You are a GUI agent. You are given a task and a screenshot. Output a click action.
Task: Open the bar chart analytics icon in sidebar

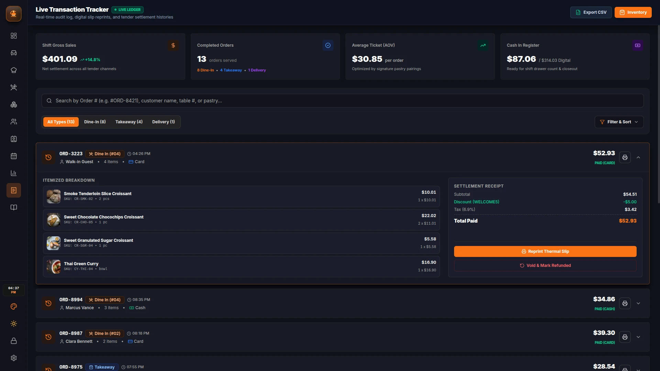click(x=14, y=173)
